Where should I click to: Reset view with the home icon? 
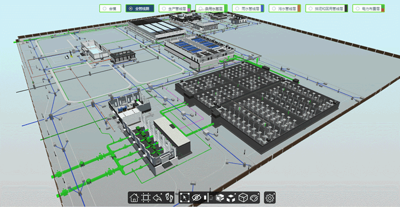[x=134, y=197]
